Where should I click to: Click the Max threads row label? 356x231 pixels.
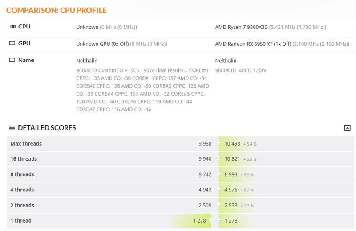pos(26,144)
